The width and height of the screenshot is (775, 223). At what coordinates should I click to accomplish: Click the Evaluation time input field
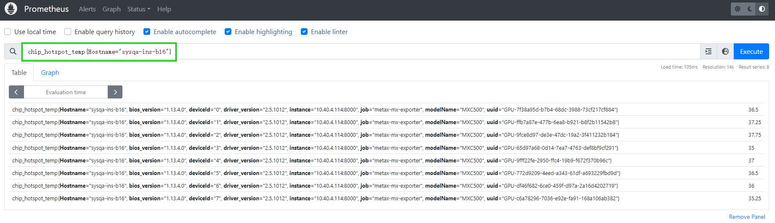[x=66, y=92]
